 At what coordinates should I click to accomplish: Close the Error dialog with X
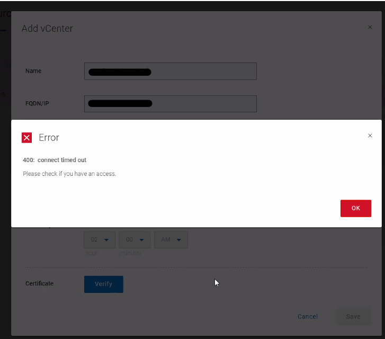370,136
